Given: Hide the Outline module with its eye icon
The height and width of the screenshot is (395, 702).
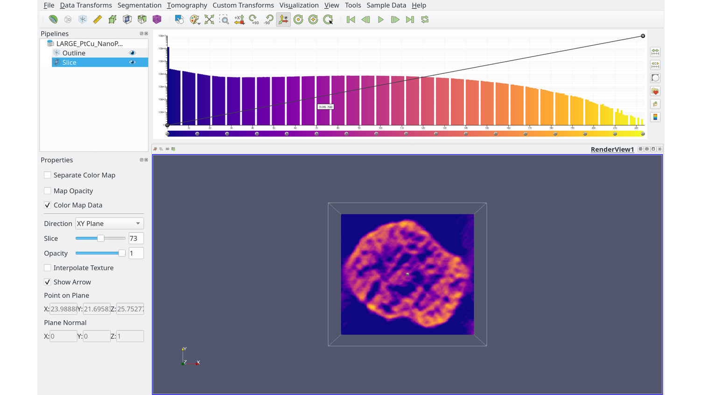Looking at the screenshot, I should [132, 53].
